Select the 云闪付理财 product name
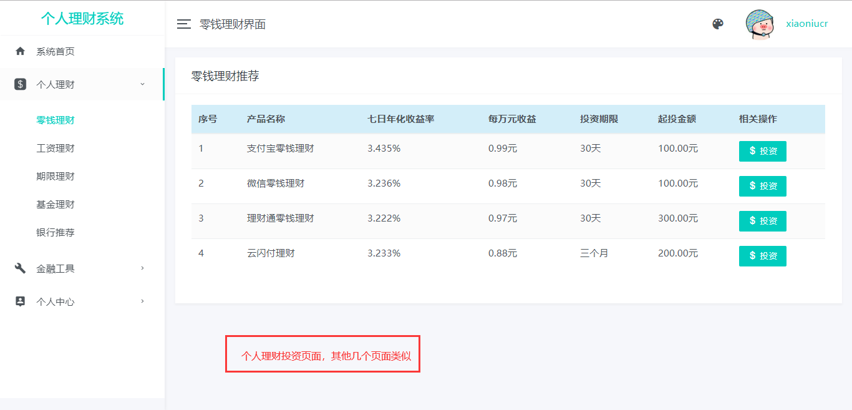This screenshot has width=852, height=410. pos(271,253)
